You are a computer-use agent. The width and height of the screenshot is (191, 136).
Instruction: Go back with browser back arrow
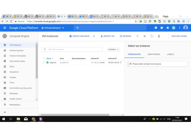3,21
